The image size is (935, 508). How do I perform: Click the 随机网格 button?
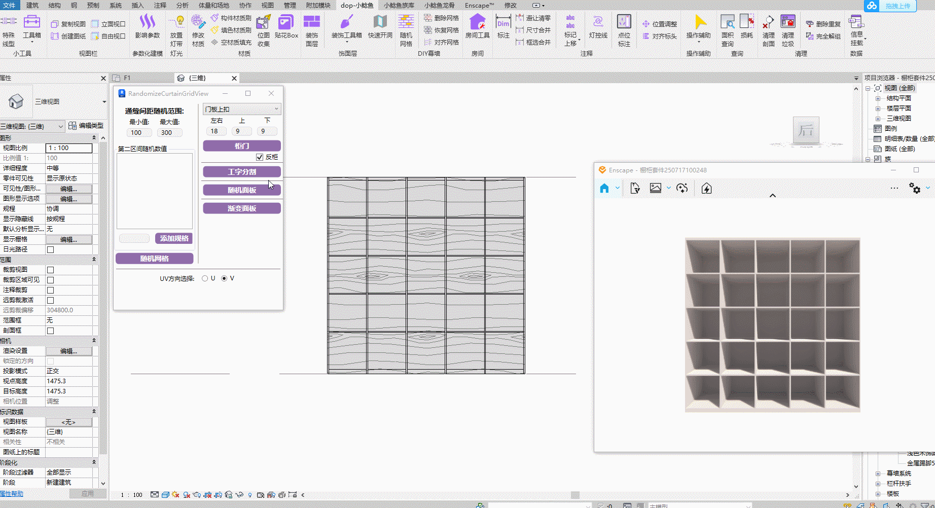(x=154, y=259)
